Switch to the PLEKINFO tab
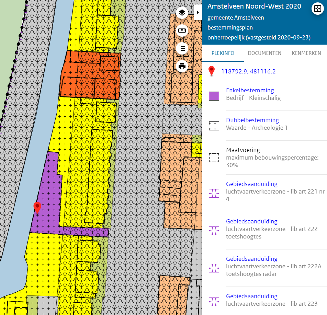327x315 pixels. pyautogui.click(x=223, y=53)
